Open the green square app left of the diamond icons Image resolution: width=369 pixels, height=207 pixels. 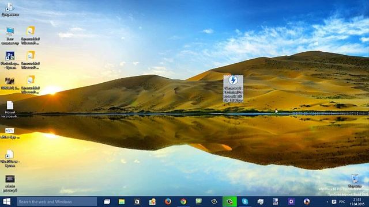198,201
